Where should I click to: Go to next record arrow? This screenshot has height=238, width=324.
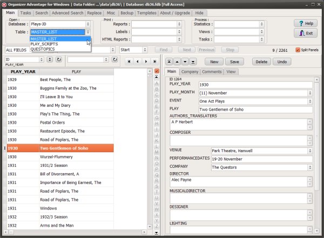[x=146, y=62]
